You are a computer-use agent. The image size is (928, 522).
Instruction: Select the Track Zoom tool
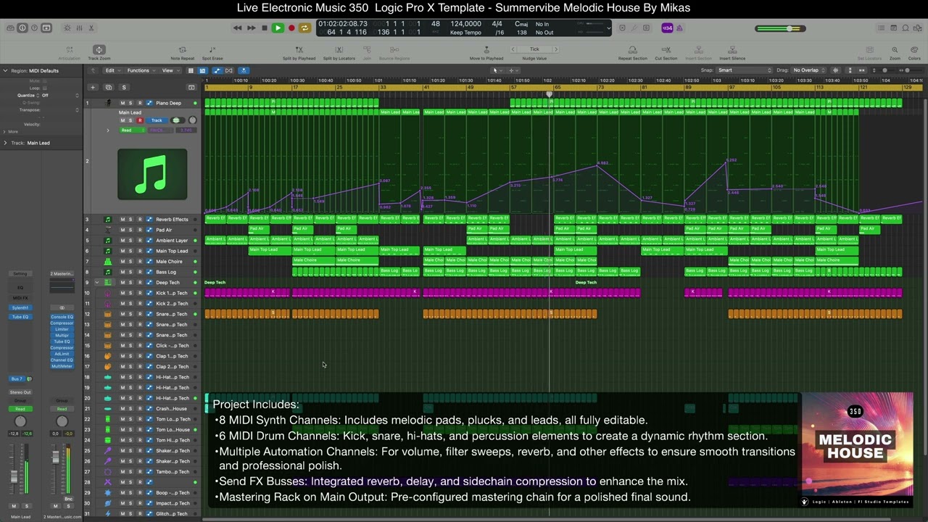pos(99,50)
